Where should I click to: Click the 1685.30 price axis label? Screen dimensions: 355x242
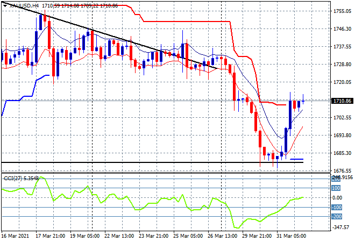(x=342, y=153)
